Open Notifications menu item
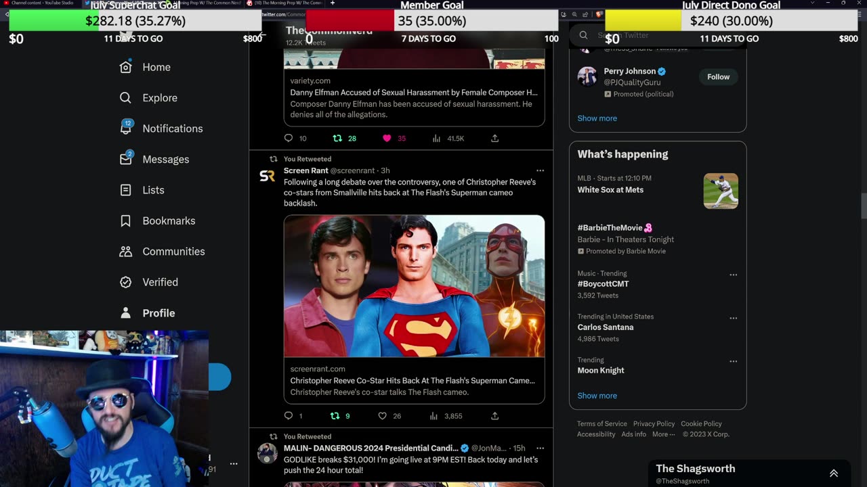The width and height of the screenshot is (867, 487). click(173, 129)
